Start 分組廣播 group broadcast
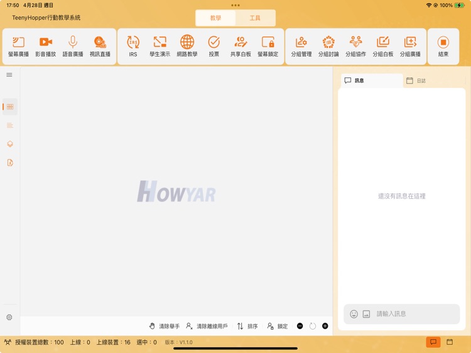This screenshot has height=353, width=471. coord(410,46)
